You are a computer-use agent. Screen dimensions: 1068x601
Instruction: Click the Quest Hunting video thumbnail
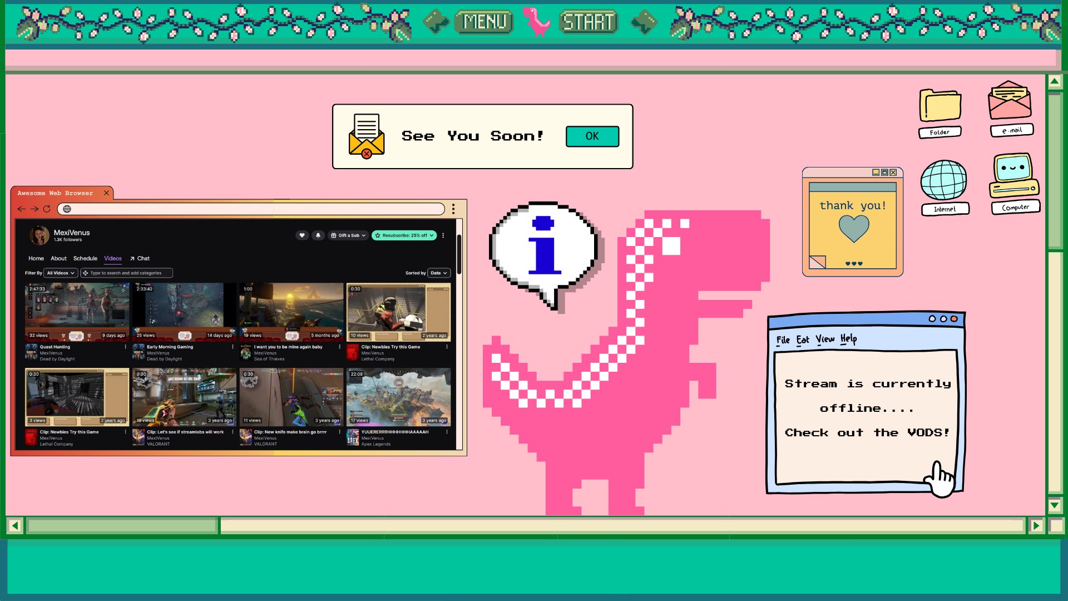coord(77,312)
